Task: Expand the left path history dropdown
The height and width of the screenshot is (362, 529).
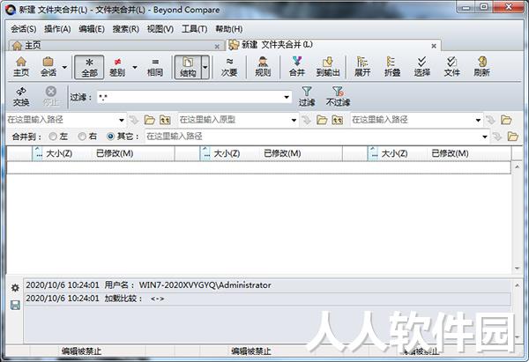Action: pyautogui.click(x=122, y=120)
